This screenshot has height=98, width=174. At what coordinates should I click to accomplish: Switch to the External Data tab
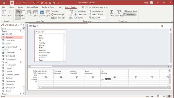tap(33, 7)
